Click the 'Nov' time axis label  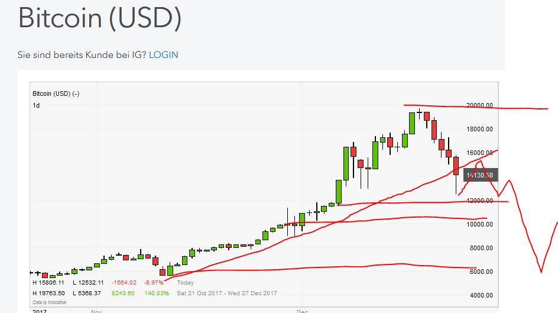(x=96, y=311)
